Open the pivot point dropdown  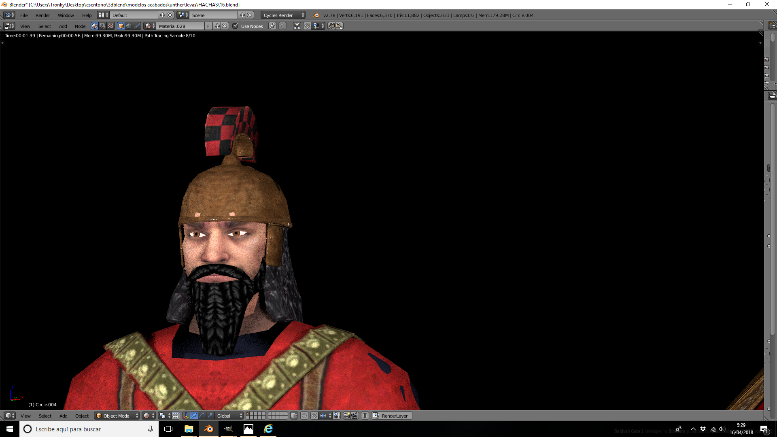click(x=165, y=416)
